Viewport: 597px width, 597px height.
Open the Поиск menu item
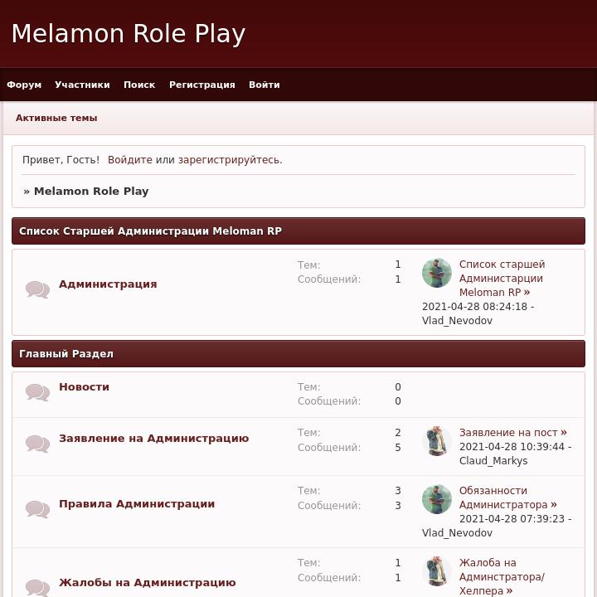coord(139,85)
